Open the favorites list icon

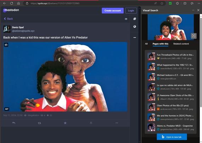[x=192, y=4]
